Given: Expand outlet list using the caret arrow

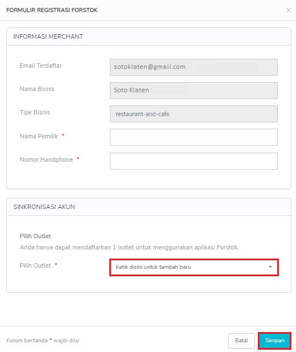Looking at the screenshot, I should 270,267.
